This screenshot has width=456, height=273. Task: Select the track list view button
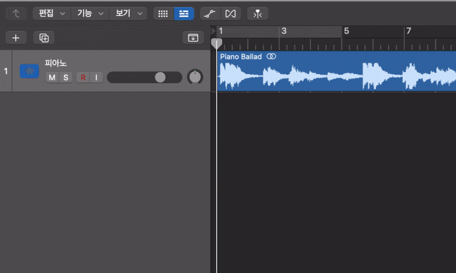184,13
